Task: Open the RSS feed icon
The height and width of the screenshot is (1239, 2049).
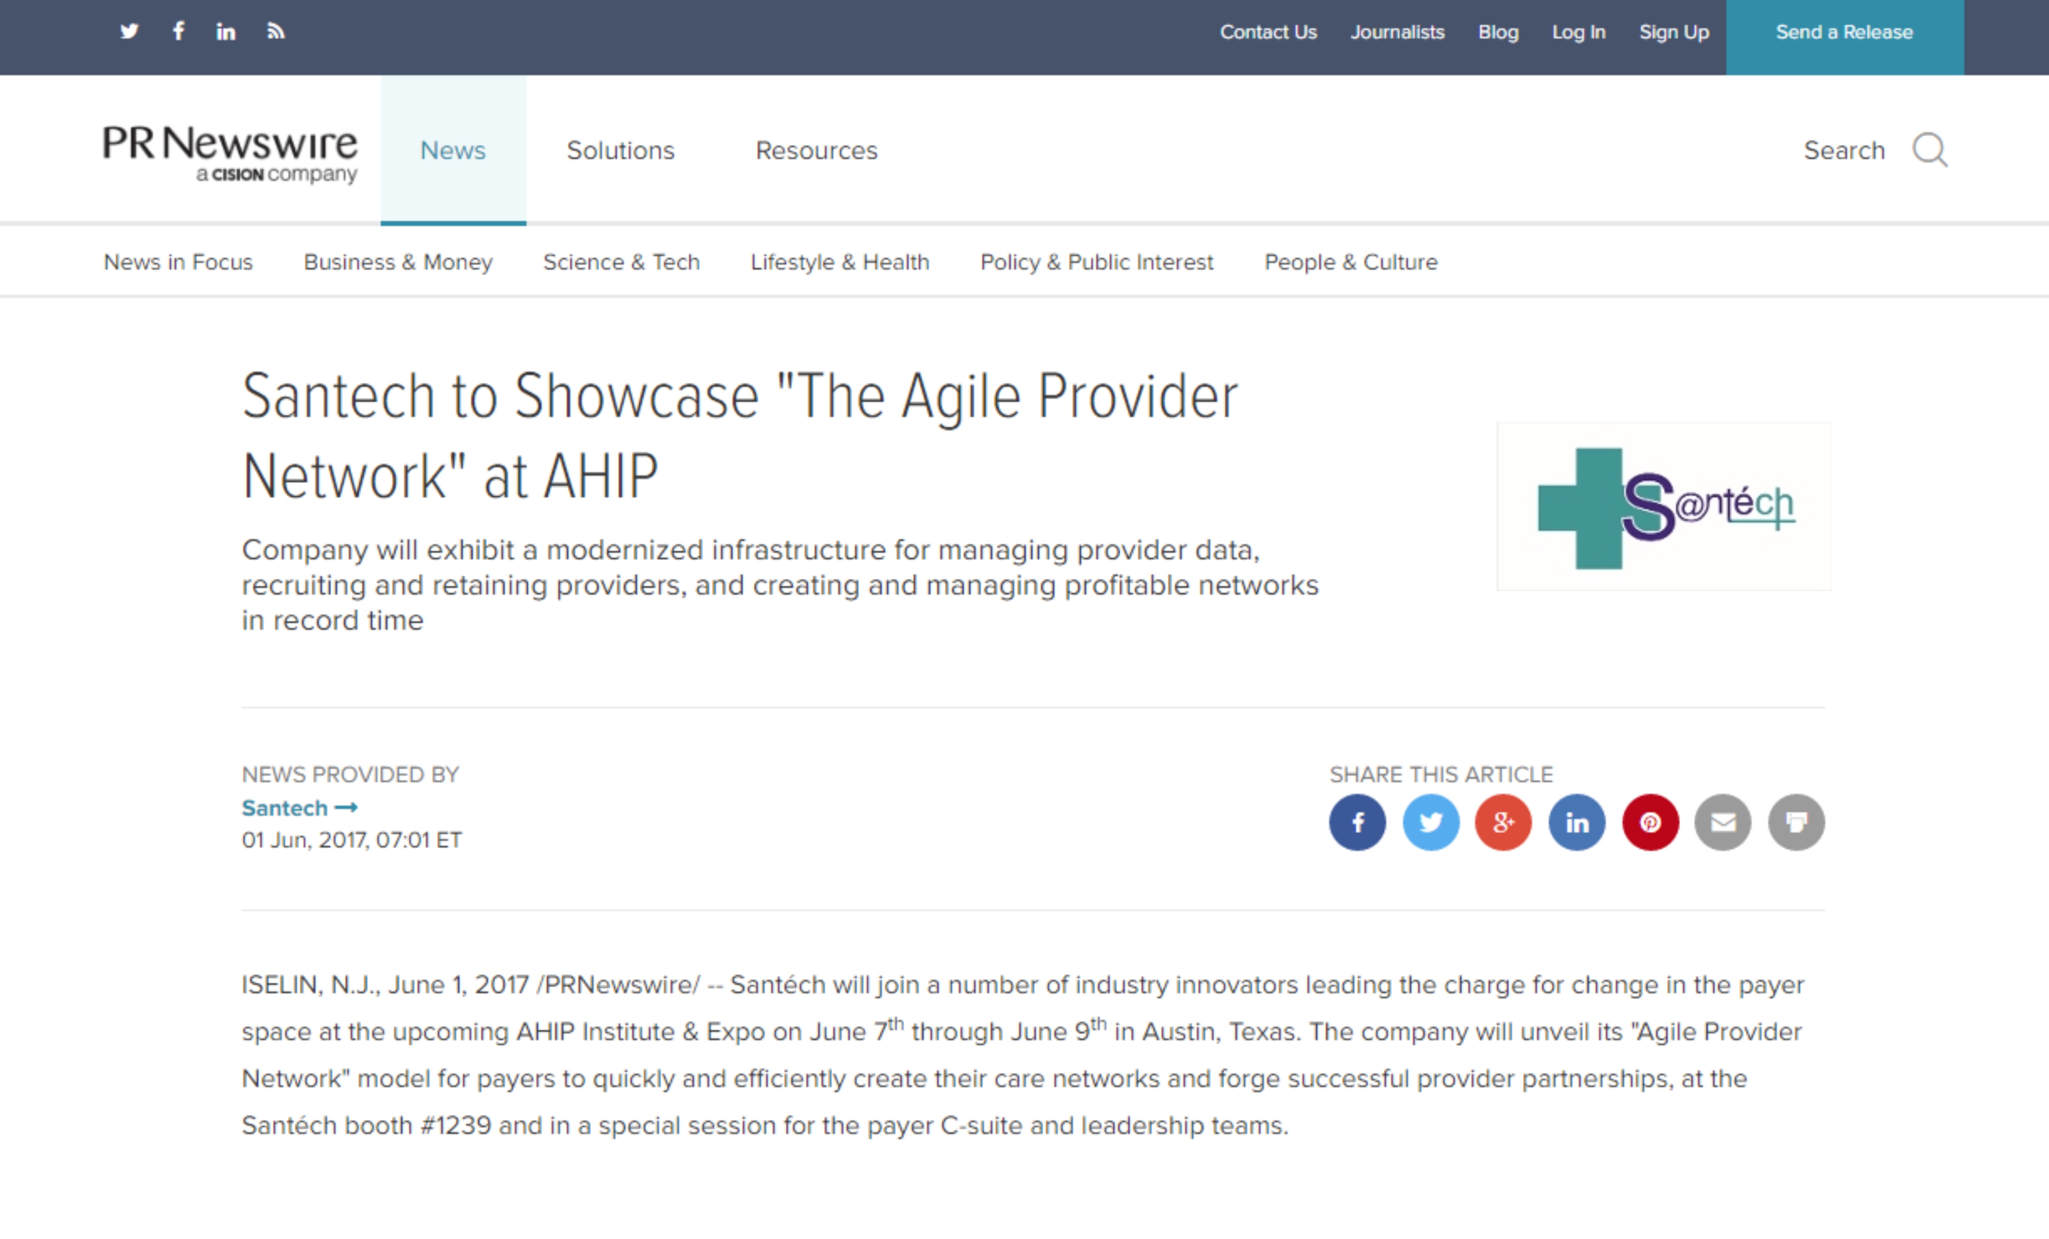Action: pos(276,32)
